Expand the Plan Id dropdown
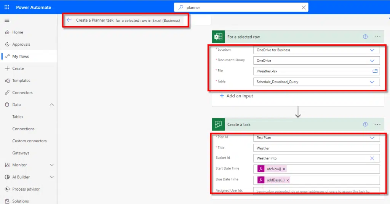Image resolution: width=390 pixels, height=204 pixels. click(x=372, y=138)
